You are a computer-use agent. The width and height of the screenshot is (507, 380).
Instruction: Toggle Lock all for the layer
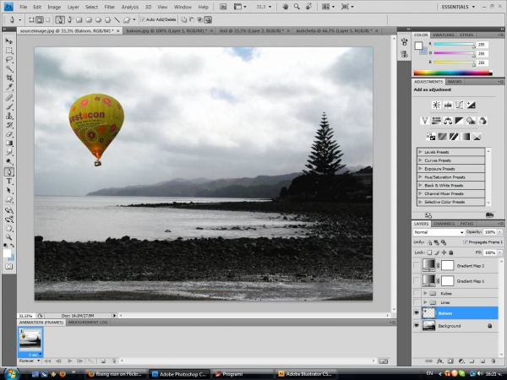coord(451,252)
